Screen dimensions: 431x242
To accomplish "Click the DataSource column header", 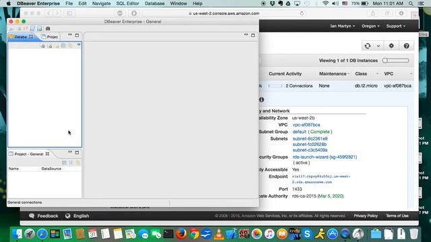I will [51, 169].
